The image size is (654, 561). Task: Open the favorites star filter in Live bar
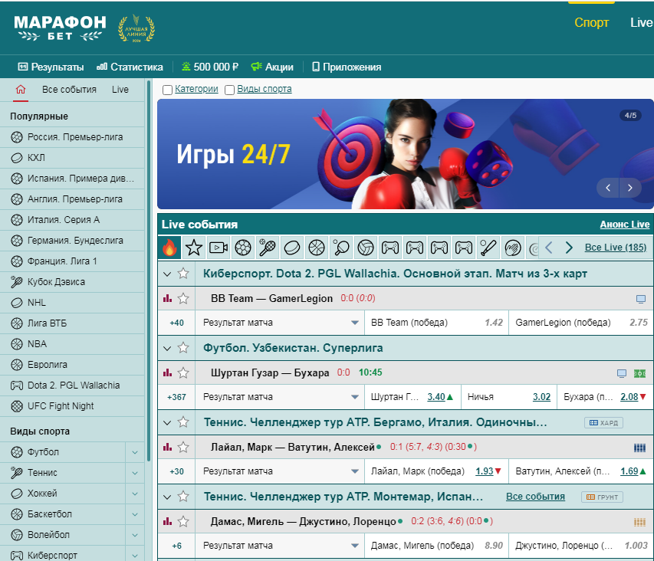pyautogui.click(x=194, y=248)
